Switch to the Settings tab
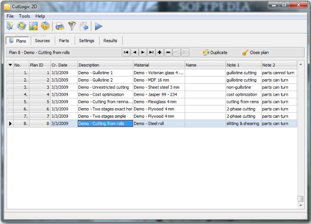Screen dimensions: 311x224 [86, 41]
